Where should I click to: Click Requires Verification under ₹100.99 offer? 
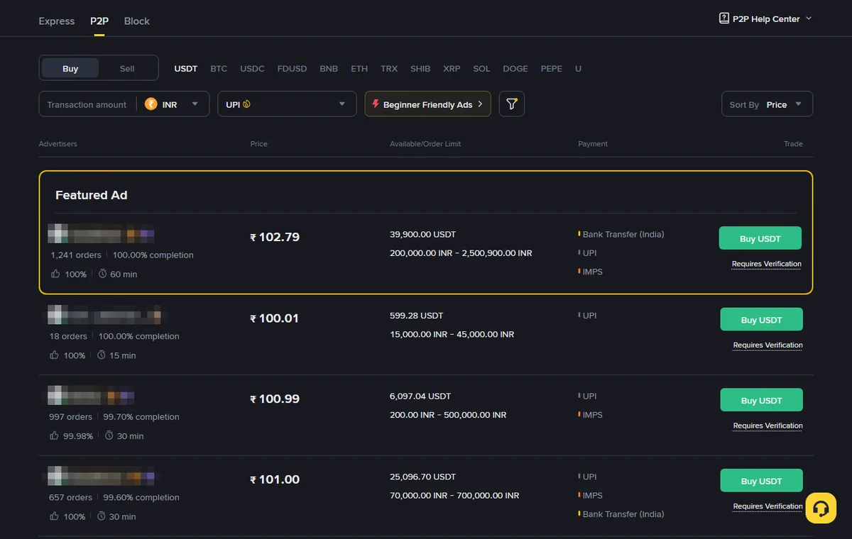(x=768, y=426)
